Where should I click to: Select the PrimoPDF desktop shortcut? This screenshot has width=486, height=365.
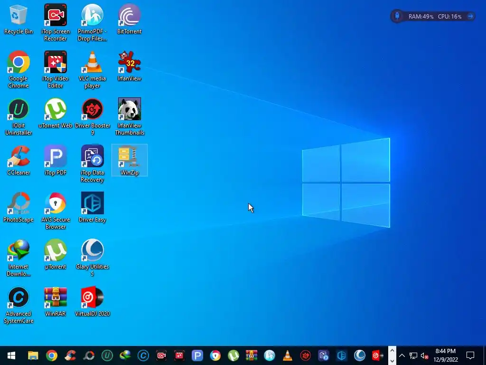[92, 22]
